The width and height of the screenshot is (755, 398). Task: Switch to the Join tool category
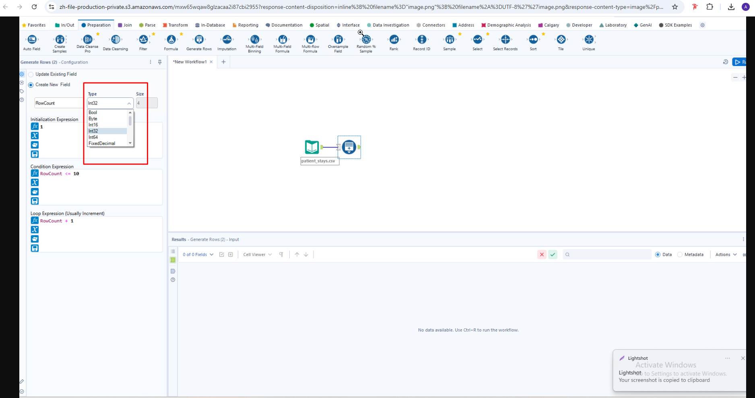[125, 25]
